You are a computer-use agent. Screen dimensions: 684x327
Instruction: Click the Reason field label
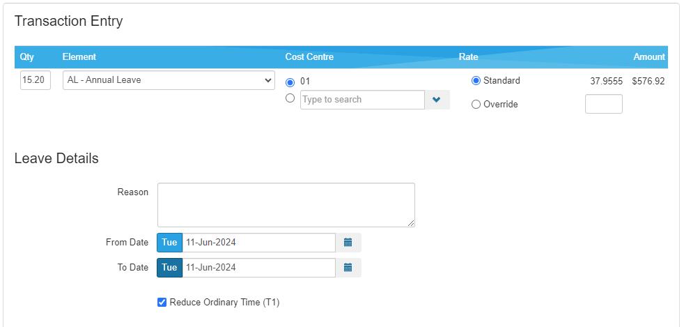[x=133, y=192]
